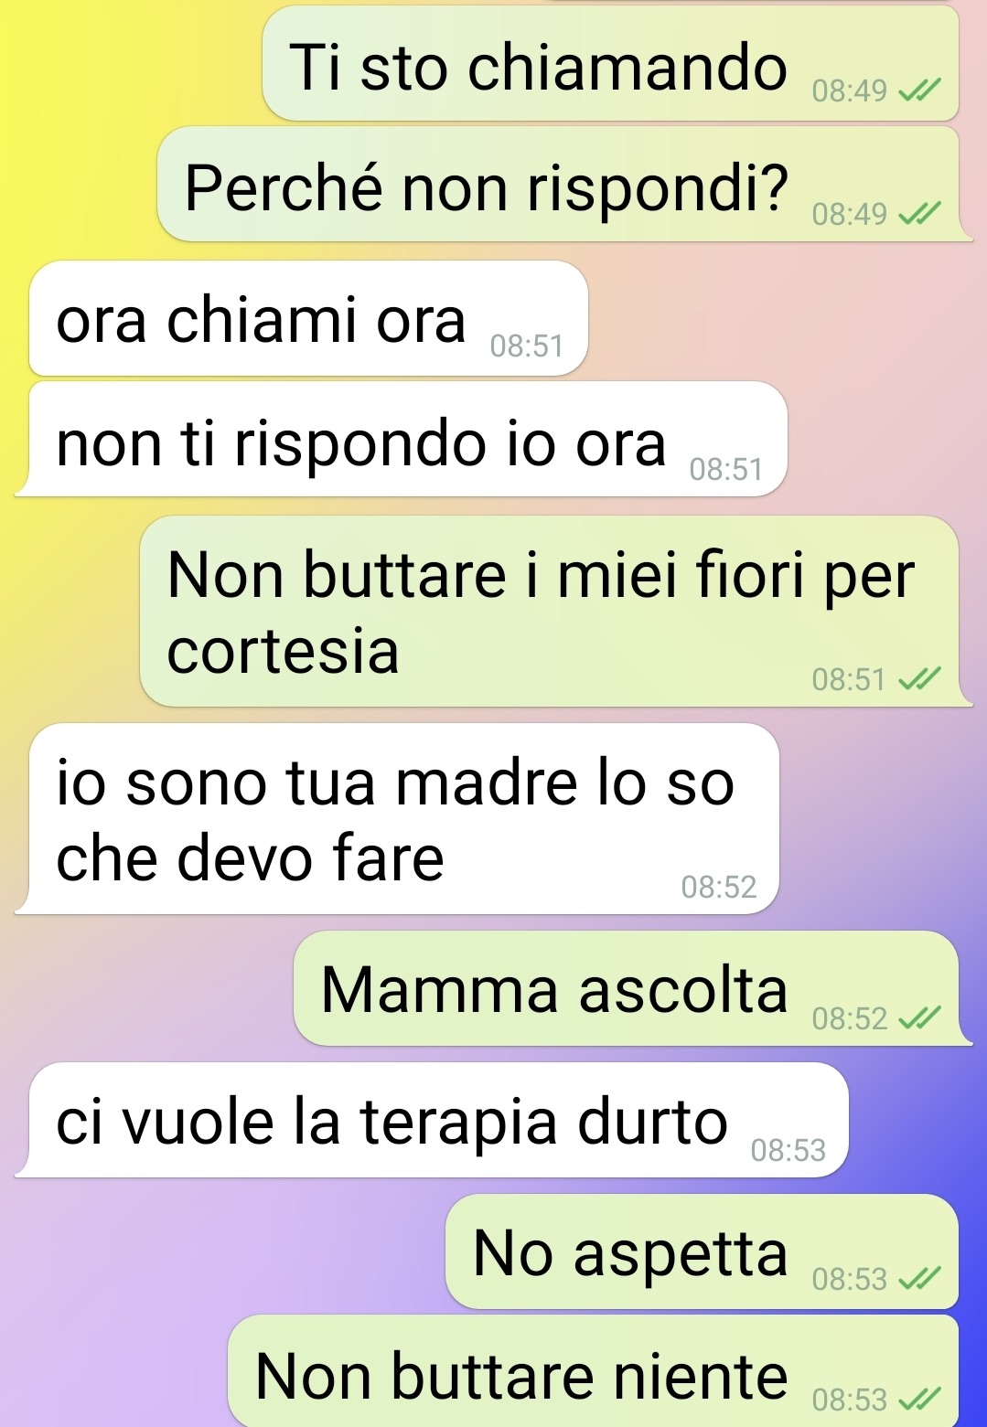Tap the 08:51 timestamp beside 'ora chiami ora'
987x1427 pixels.
point(527,346)
